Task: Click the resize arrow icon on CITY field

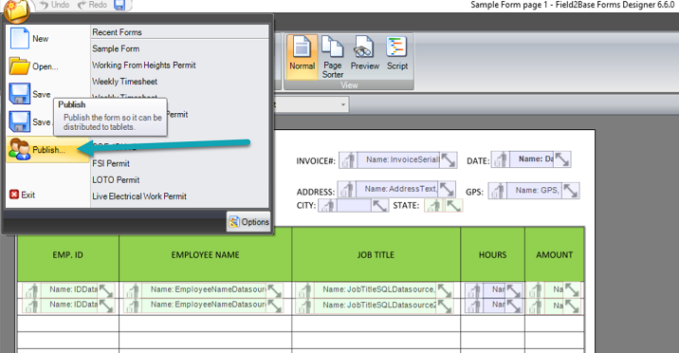Action: [x=380, y=205]
